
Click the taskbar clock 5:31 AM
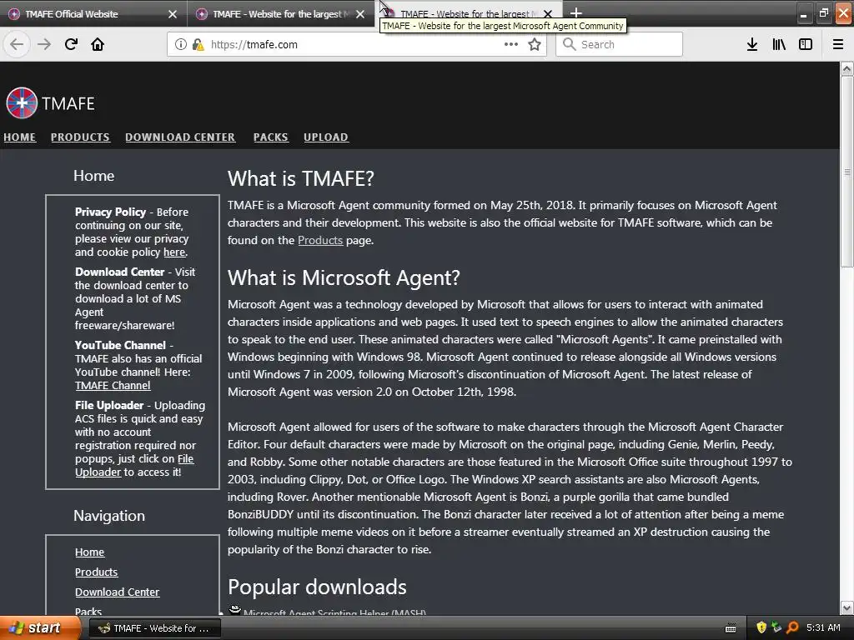pos(823,627)
